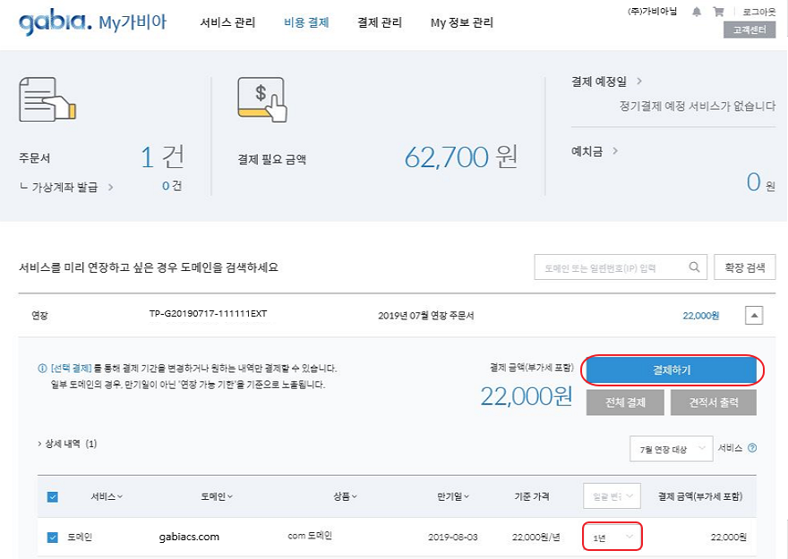
Task: Click the 주문서 document icon
Action: click(x=47, y=99)
